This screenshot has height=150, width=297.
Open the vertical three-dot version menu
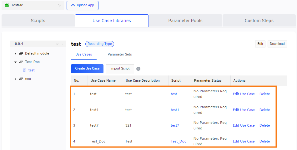point(62,44)
